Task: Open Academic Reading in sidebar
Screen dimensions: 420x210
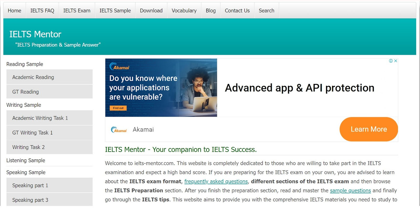Action: 33,77
